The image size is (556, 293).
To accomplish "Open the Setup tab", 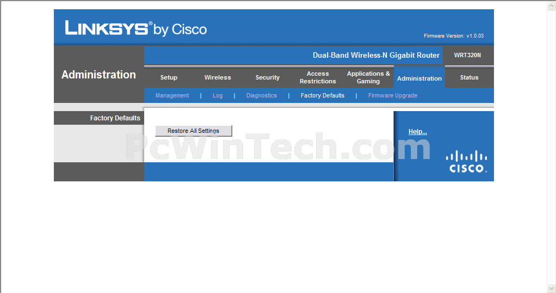I will pyautogui.click(x=169, y=77).
